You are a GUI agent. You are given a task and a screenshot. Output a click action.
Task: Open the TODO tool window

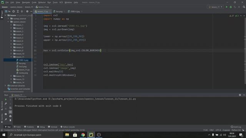coord(17,127)
